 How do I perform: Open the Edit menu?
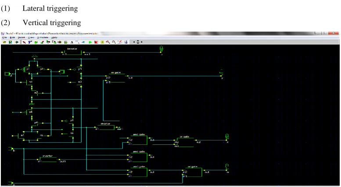(12, 37)
